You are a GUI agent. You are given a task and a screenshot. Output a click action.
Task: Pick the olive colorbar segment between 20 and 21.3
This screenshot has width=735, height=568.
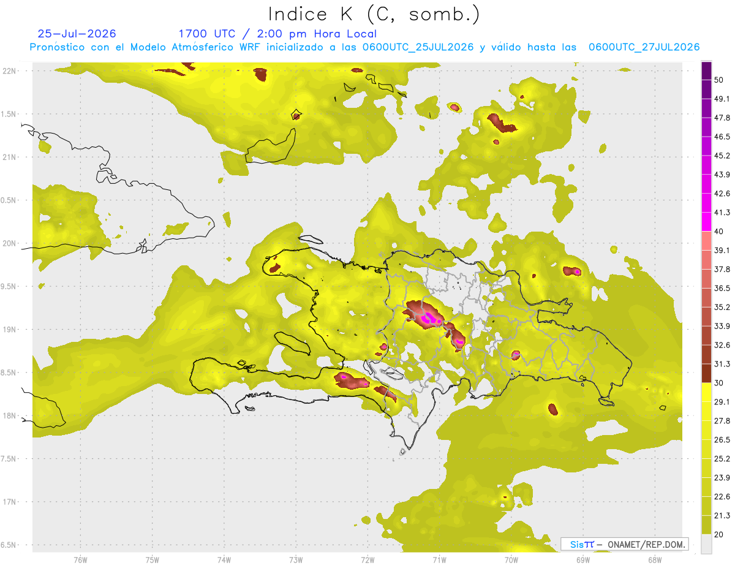pyautogui.click(x=706, y=525)
